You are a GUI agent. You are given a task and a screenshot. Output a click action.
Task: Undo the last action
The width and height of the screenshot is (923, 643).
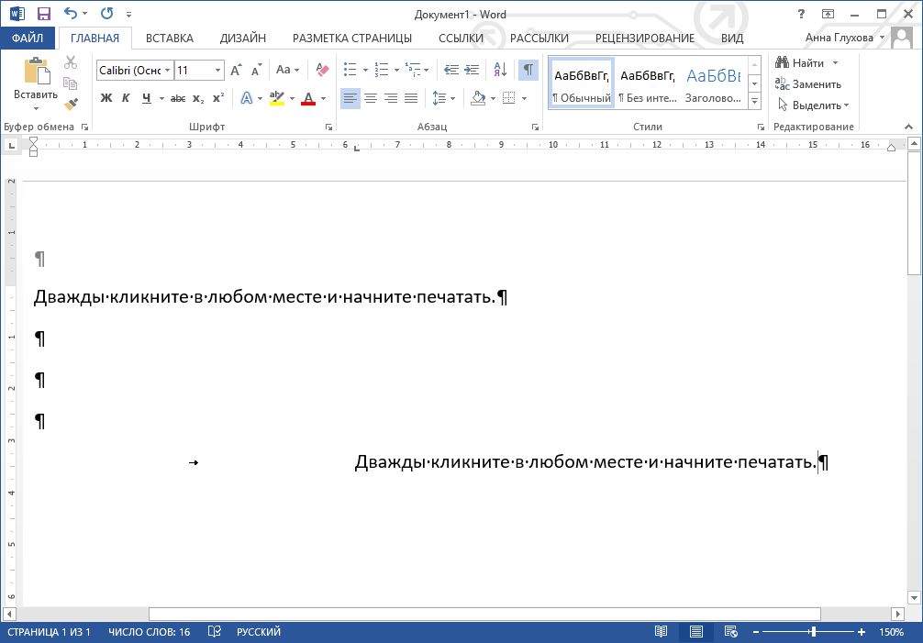tap(71, 13)
